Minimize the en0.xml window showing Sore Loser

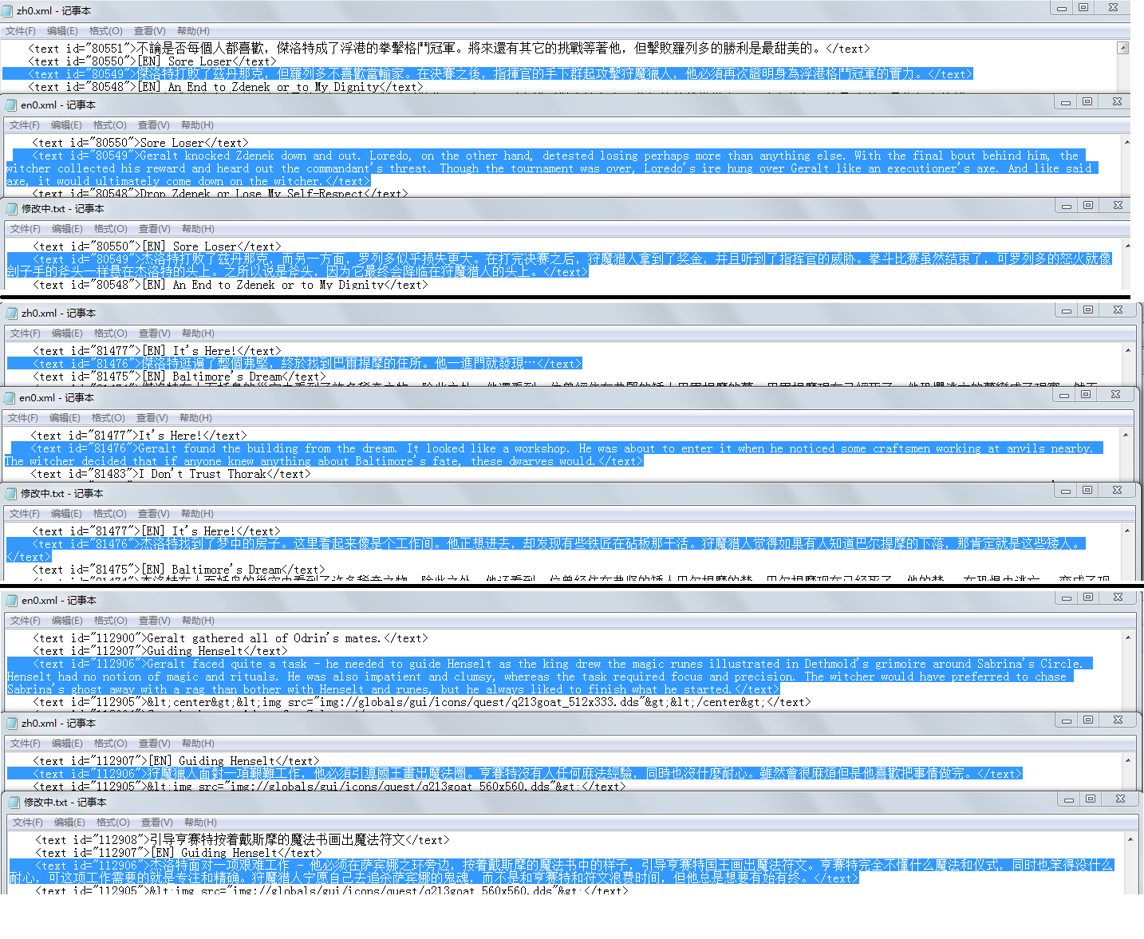coord(1065,102)
